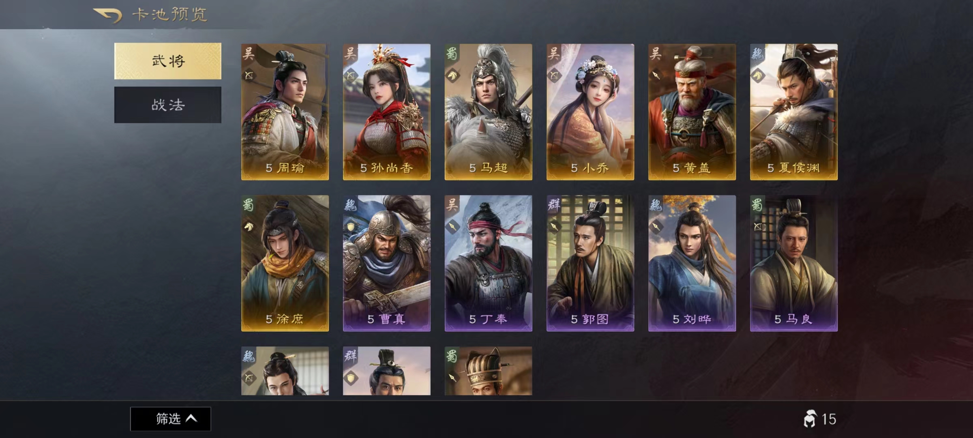
Task: Click the spear troop icon on 黄盖 card
Action: click(x=656, y=75)
